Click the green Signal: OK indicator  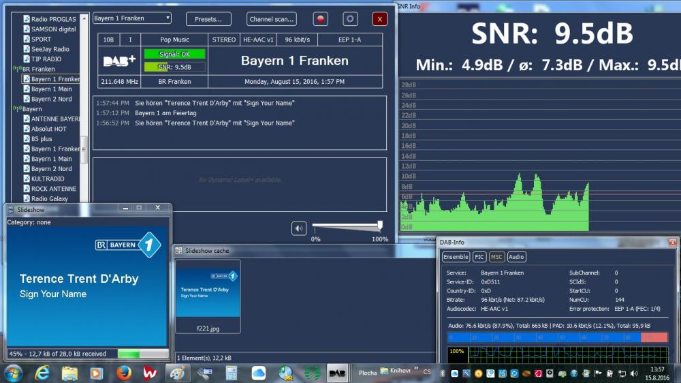click(174, 55)
